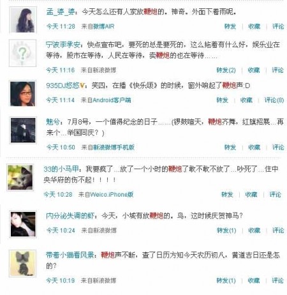Open username link 带着小猫看风景
This screenshot has height=295, width=287.
(70, 255)
